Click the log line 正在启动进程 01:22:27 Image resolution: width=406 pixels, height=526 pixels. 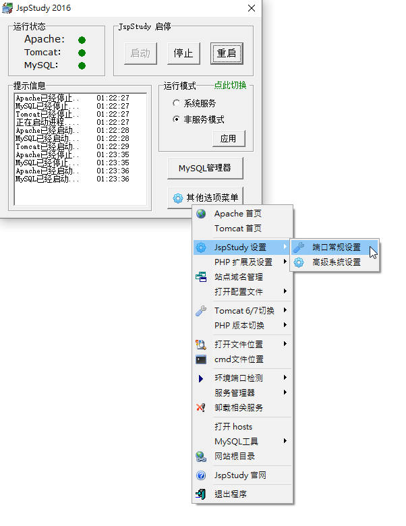72,123
